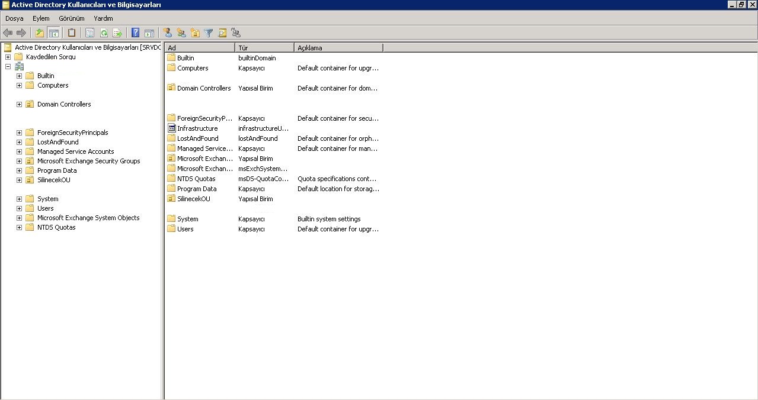758x400 pixels.
Task: Sort by the Tür column header
Action: [x=264, y=47]
